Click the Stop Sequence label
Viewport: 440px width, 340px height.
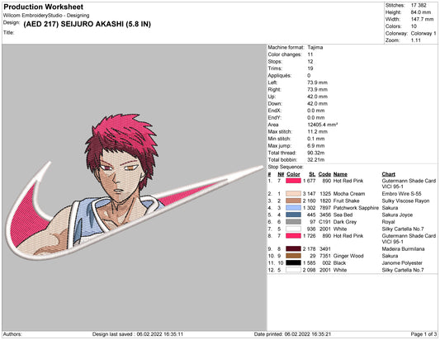click(x=286, y=167)
